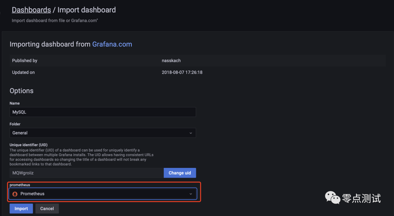This screenshot has height=216, width=394.
Task: Open the Dashboards breadcrumb link
Action: [x=31, y=10]
